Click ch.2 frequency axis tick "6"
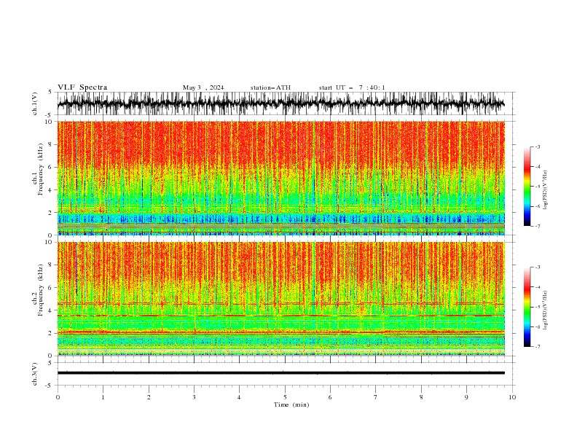 pyautogui.click(x=51, y=288)
